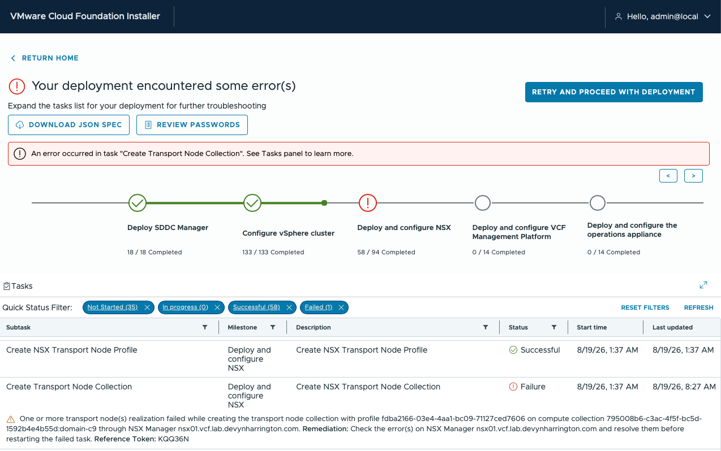This screenshot has height=451, width=721.
Task: Remove the Not Started filter via its X
Action: (x=147, y=307)
